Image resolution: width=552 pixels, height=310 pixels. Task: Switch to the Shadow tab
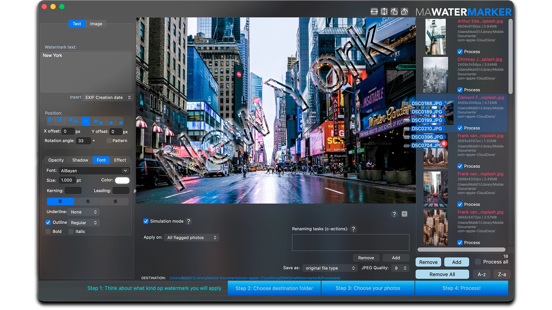click(80, 160)
